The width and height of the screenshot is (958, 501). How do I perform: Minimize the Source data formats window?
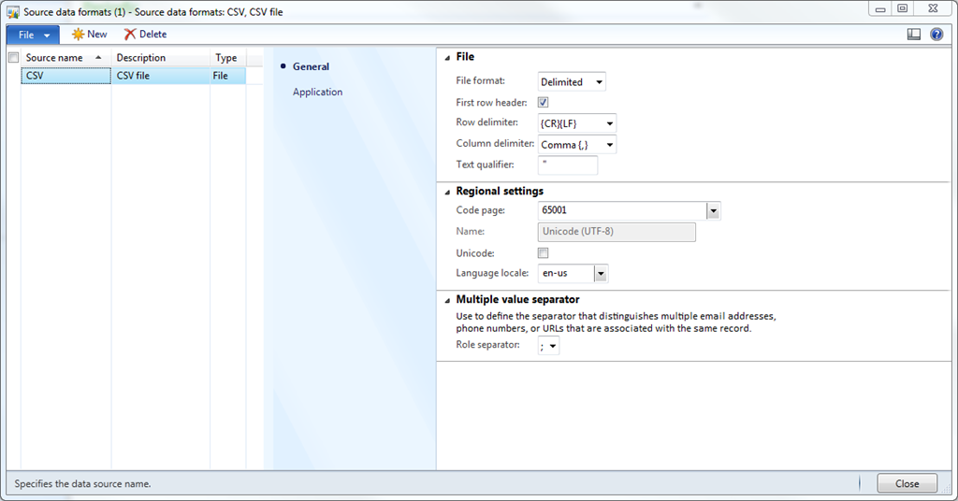[x=879, y=8]
